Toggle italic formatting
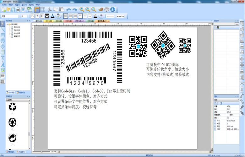The image size is (245, 157). tap(37, 16)
